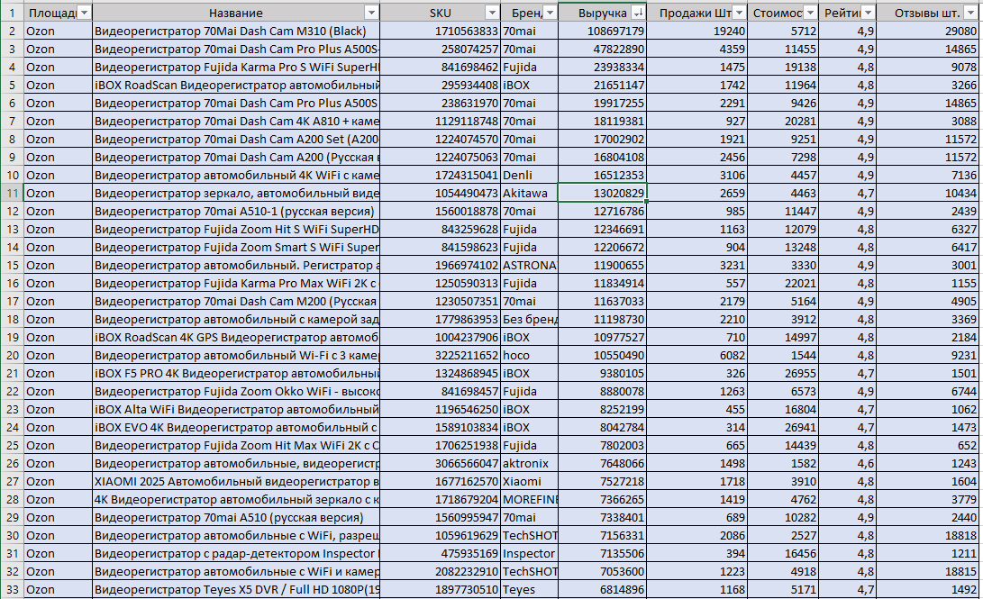This screenshot has height=599, width=983.
Task: Select revenue cell 7053600
Action: (602, 571)
